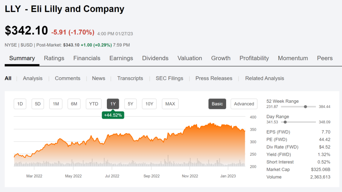The image size is (342, 192).
Task: Choose the 6M chart range
Action: pos(74,104)
